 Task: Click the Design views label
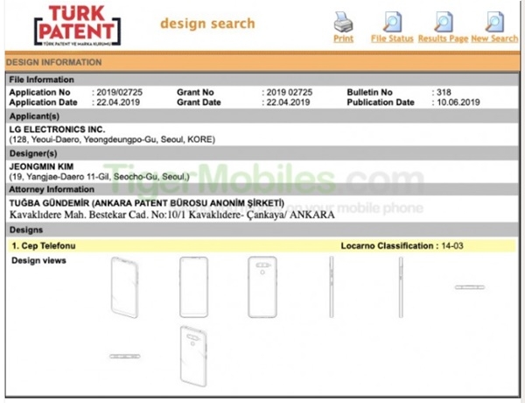(38, 260)
